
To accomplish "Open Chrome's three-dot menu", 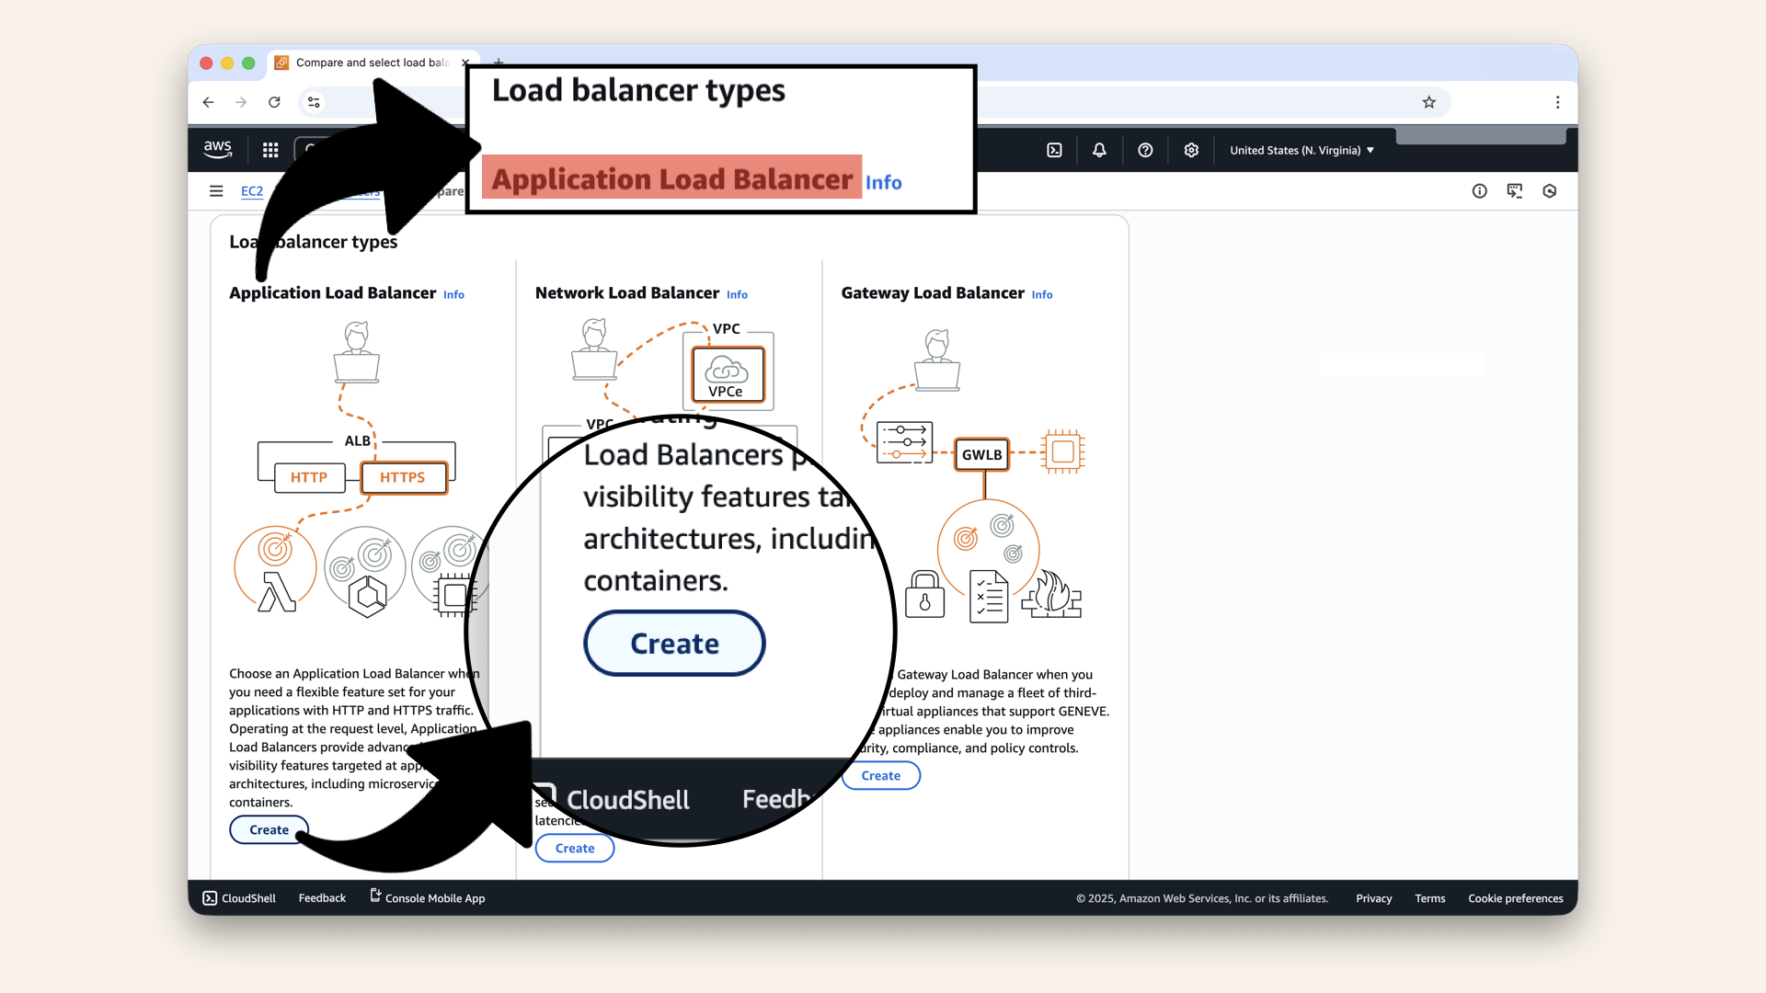I will click(1557, 102).
